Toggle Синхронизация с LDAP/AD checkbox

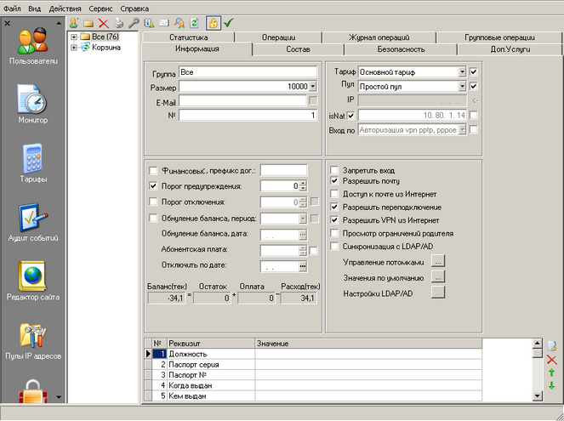point(335,247)
